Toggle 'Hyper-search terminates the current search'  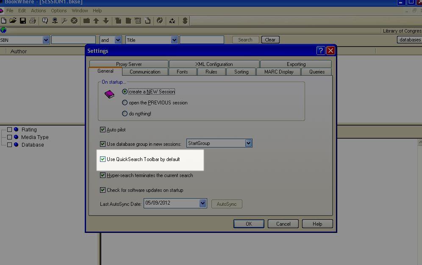point(103,175)
